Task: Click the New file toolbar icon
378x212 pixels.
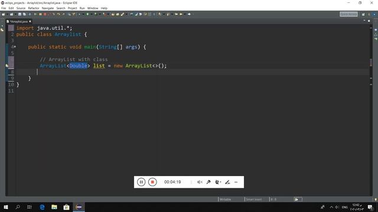Action: tap(3, 14)
